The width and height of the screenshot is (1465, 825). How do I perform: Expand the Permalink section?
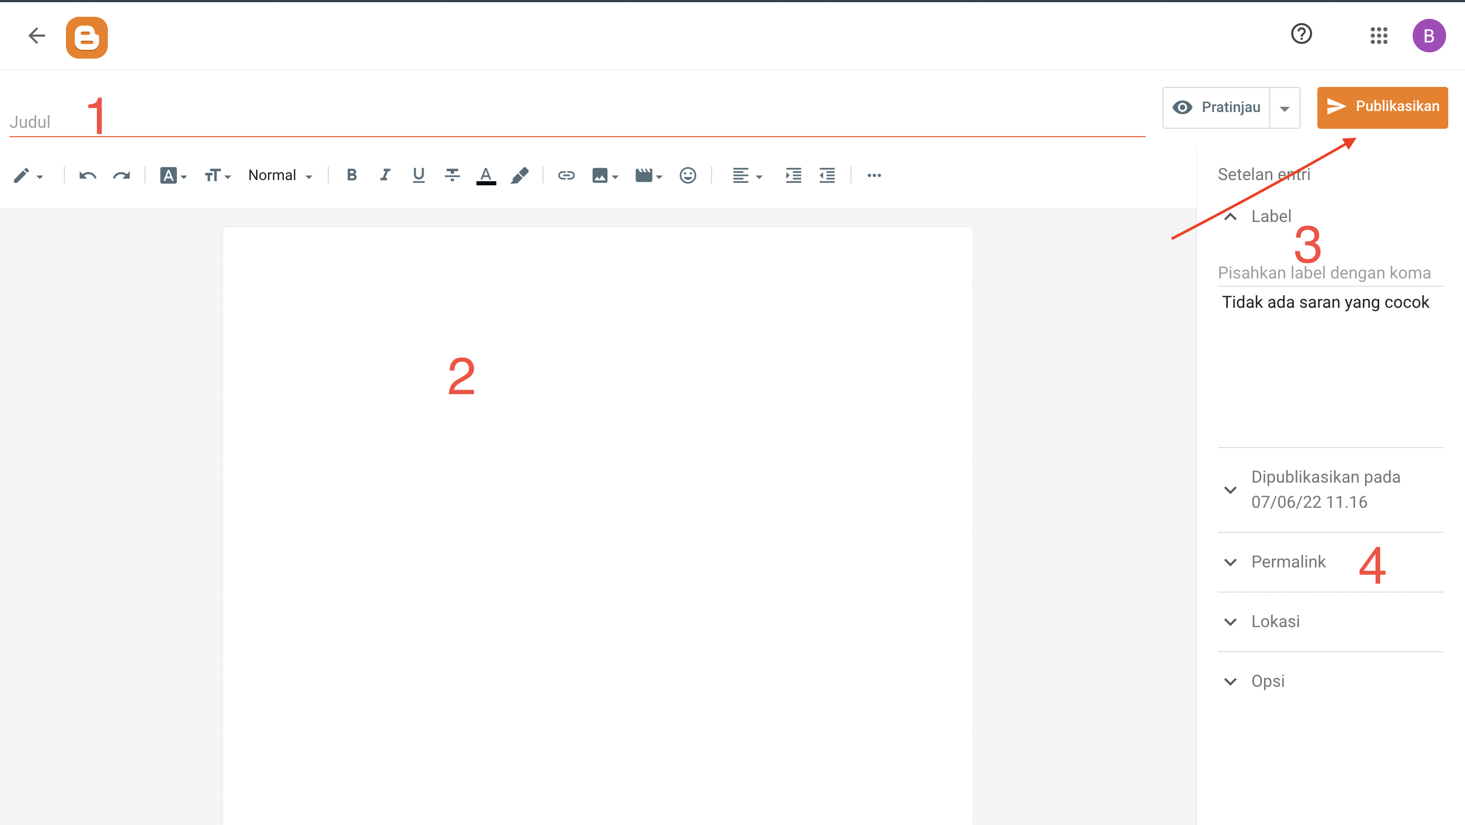click(x=1230, y=561)
